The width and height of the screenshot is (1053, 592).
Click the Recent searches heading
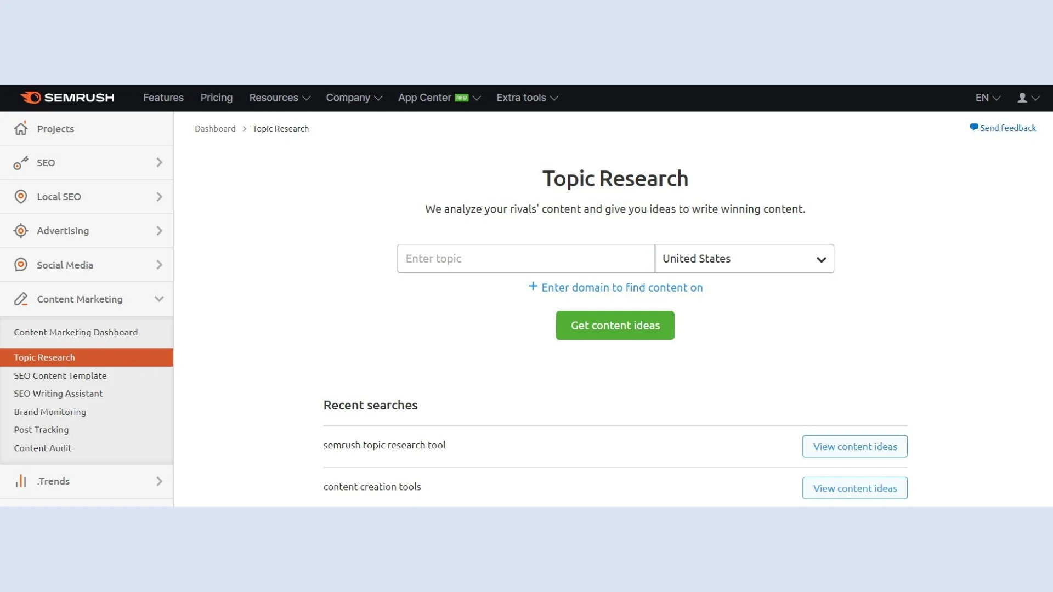pos(370,405)
